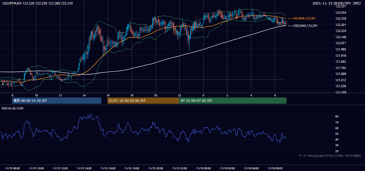The image size is (365, 171).
Task: Click price level 121.689 on axis
Action: click(340, 74)
